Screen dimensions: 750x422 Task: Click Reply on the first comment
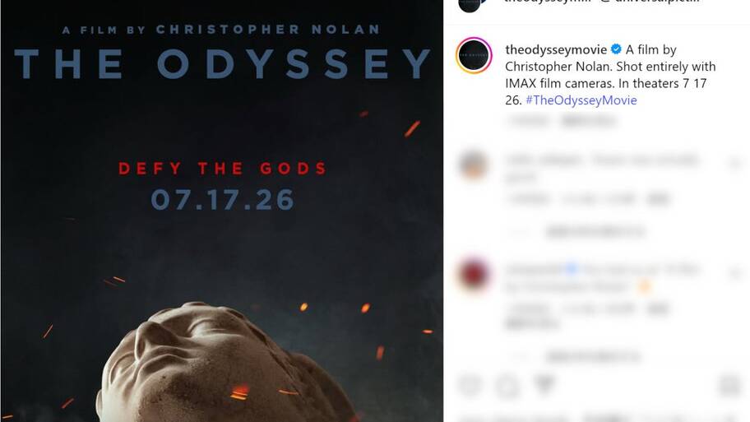click(x=658, y=199)
